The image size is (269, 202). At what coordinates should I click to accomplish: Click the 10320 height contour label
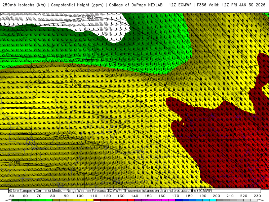(x=64, y=137)
